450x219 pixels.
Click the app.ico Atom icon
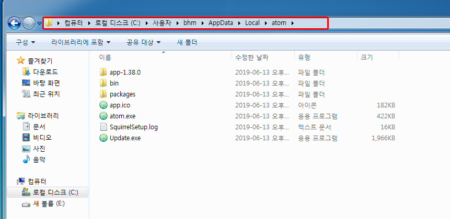click(x=103, y=105)
